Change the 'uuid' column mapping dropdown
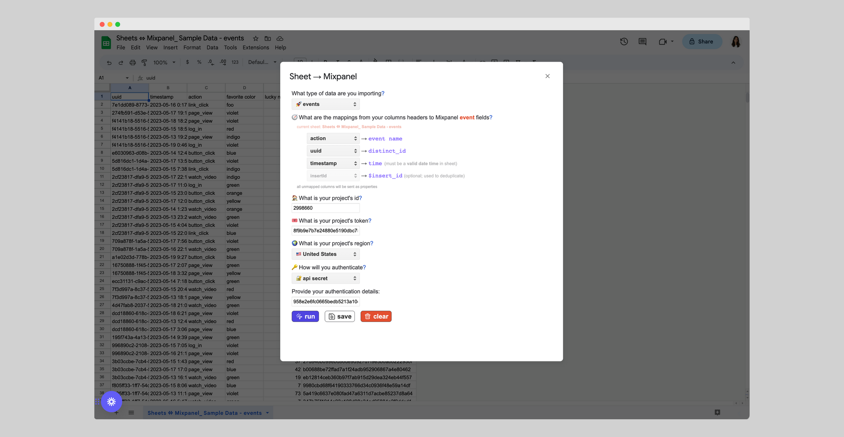844x437 pixels. (333, 151)
